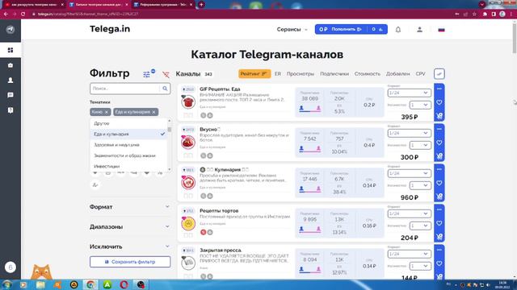
Task: Sort channels by CPV
Action: (x=420, y=74)
